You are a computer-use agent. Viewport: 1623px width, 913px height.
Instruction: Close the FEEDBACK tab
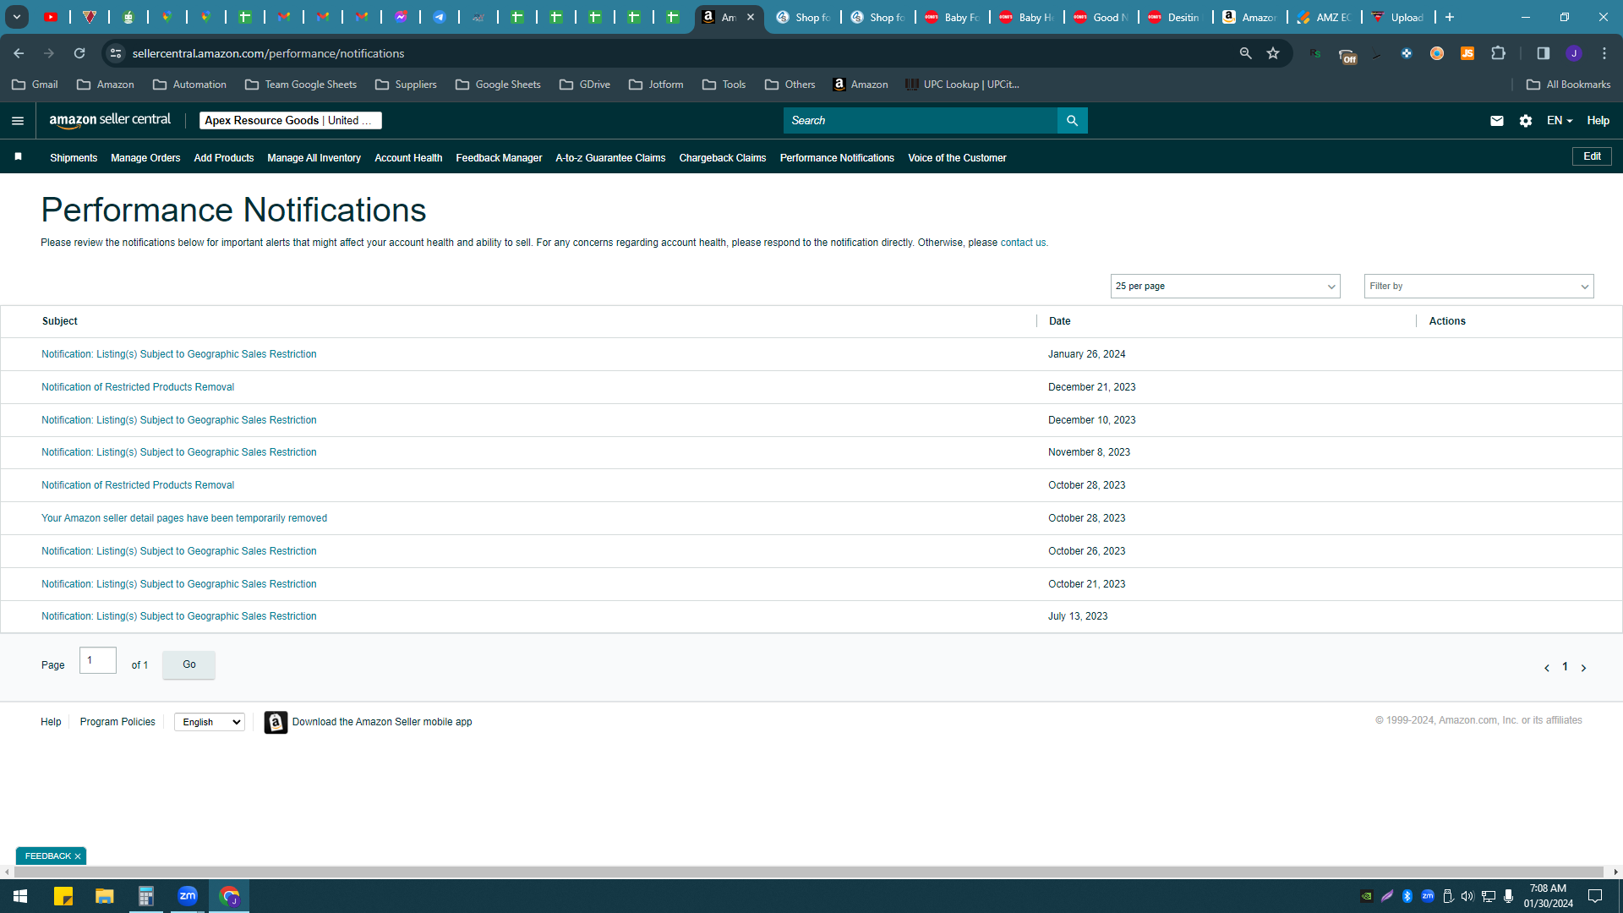tap(78, 856)
